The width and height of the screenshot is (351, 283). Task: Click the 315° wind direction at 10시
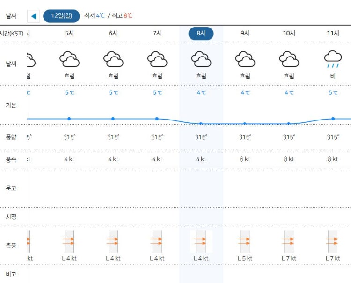point(289,137)
